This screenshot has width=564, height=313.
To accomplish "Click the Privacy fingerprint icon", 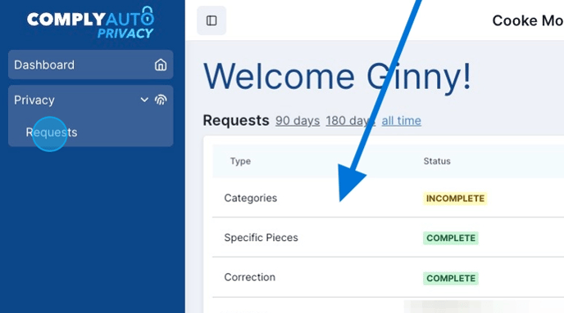I will pyautogui.click(x=161, y=100).
